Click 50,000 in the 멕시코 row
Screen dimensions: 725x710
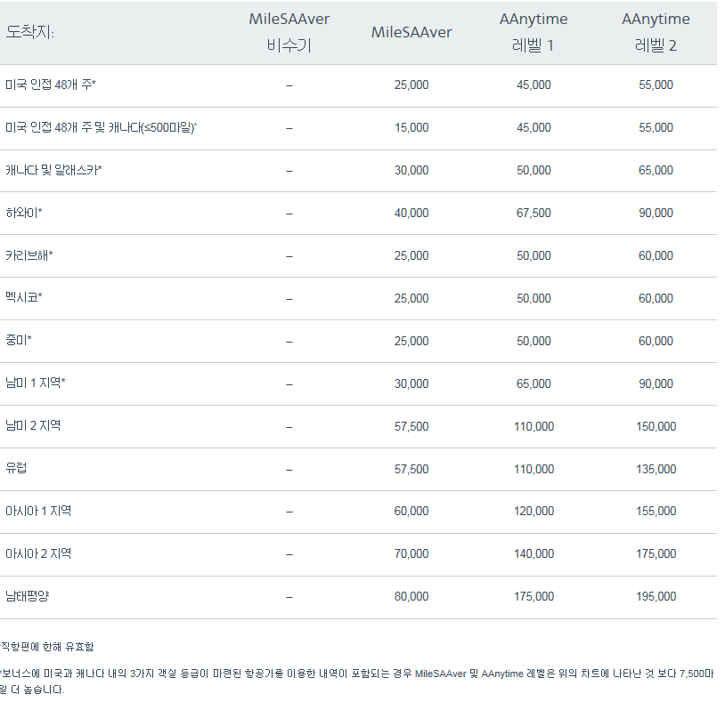click(534, 298)
